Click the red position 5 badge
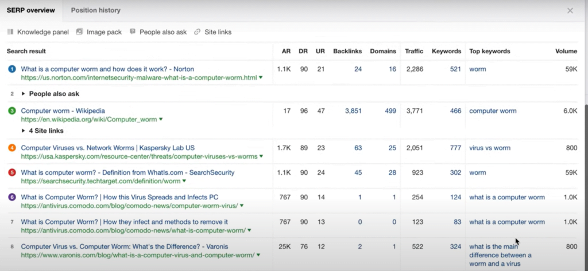This screenshot has width=588, height=271. (12, 172)
